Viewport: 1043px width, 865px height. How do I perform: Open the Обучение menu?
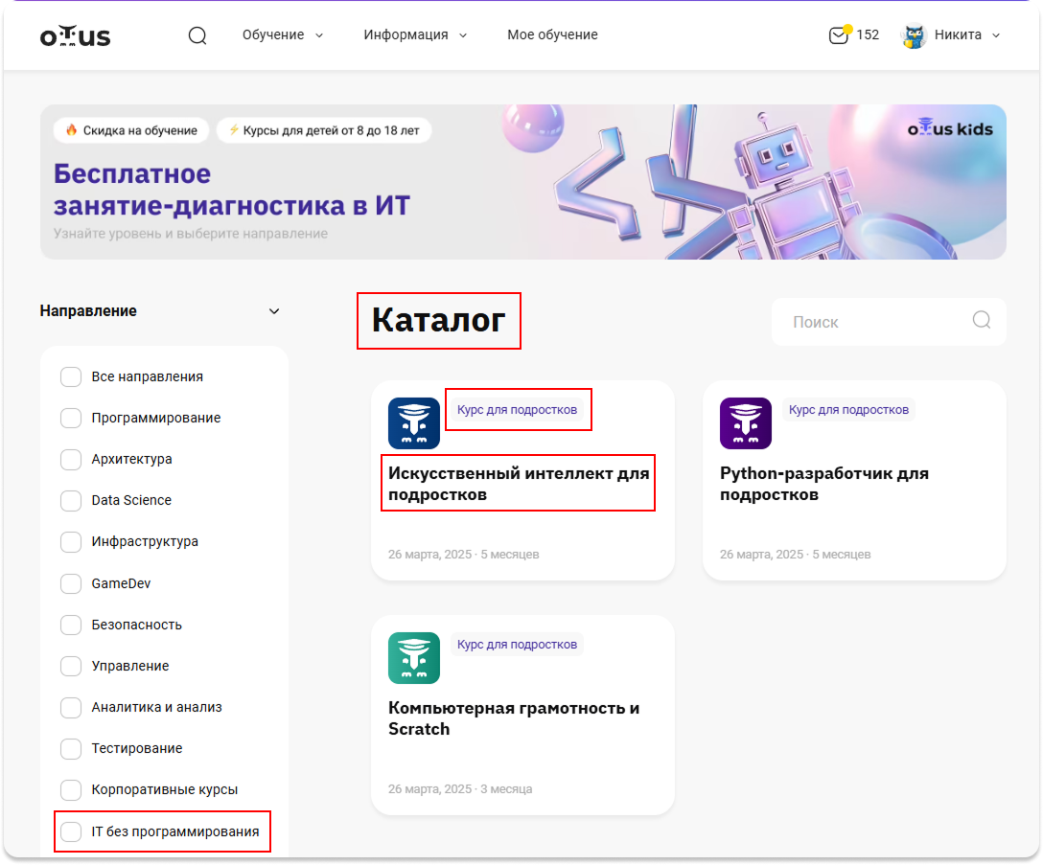tap(273, 34)
